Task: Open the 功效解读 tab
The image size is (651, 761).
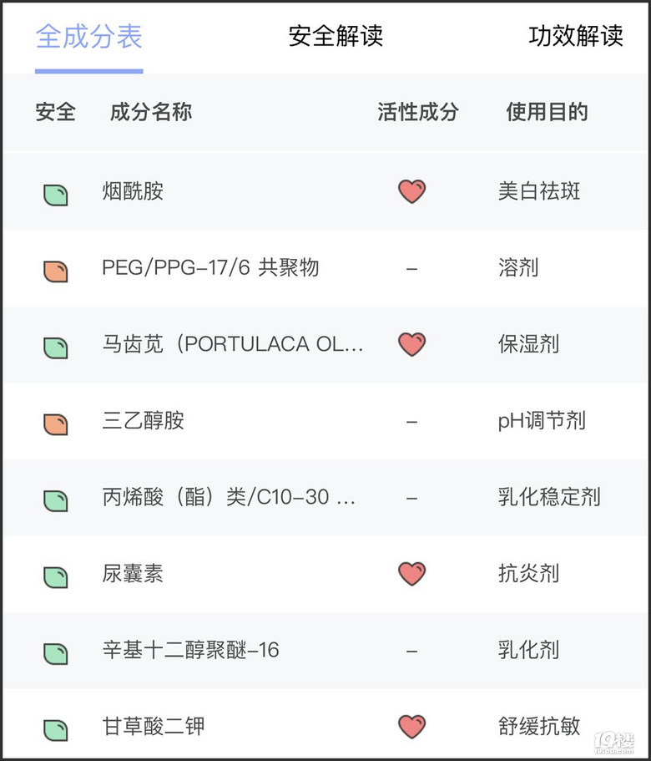Action: point(575,36)
